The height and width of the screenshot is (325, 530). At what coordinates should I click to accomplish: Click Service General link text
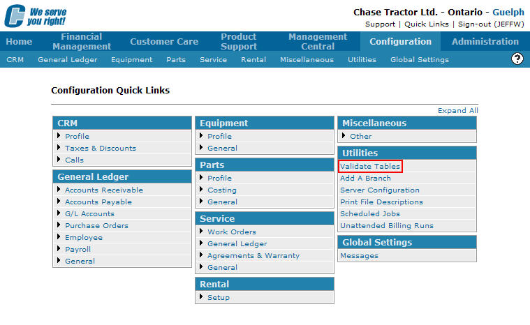coord(223,267)
